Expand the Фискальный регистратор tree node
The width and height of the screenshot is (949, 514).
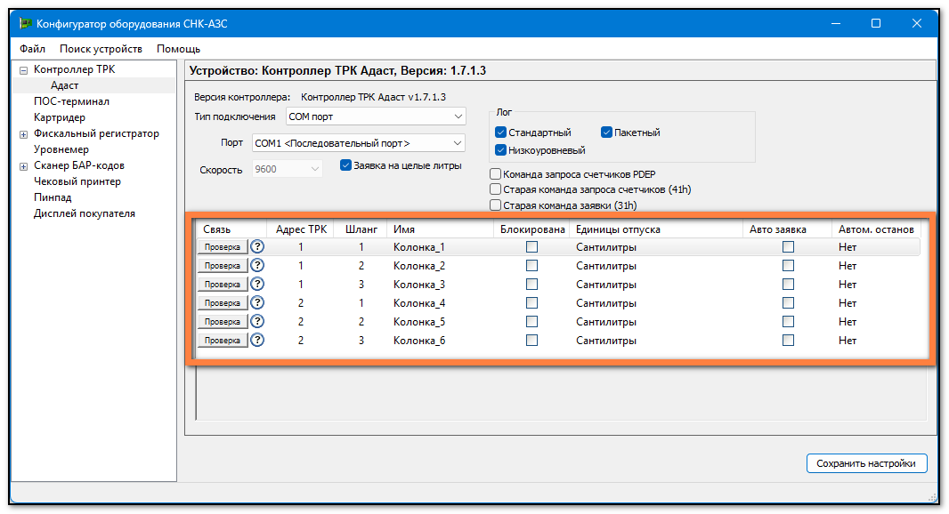pos(24,134)
